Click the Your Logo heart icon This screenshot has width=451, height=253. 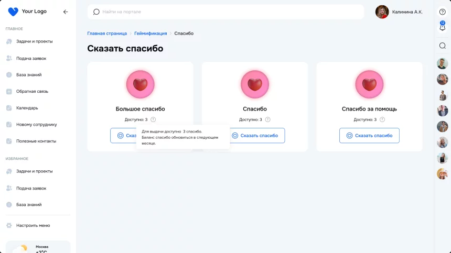pyautogui.click(x=13, y=12)
